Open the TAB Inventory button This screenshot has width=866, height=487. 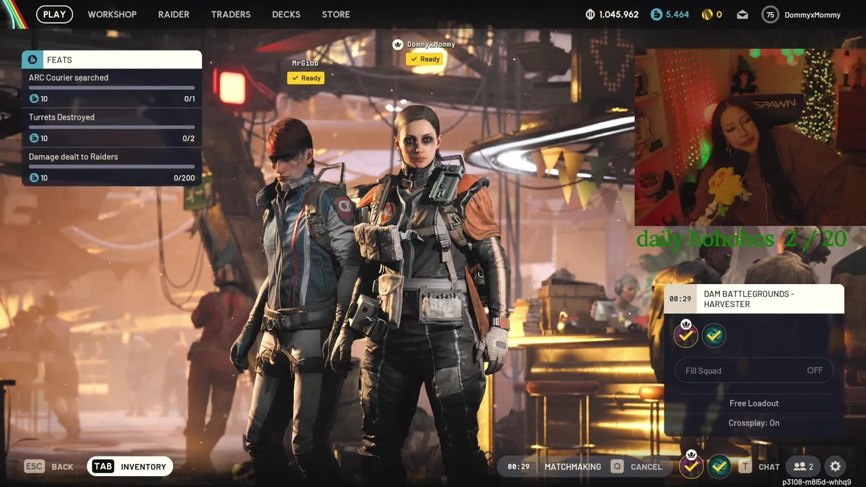pyautogui.click(x=130, y=467)
